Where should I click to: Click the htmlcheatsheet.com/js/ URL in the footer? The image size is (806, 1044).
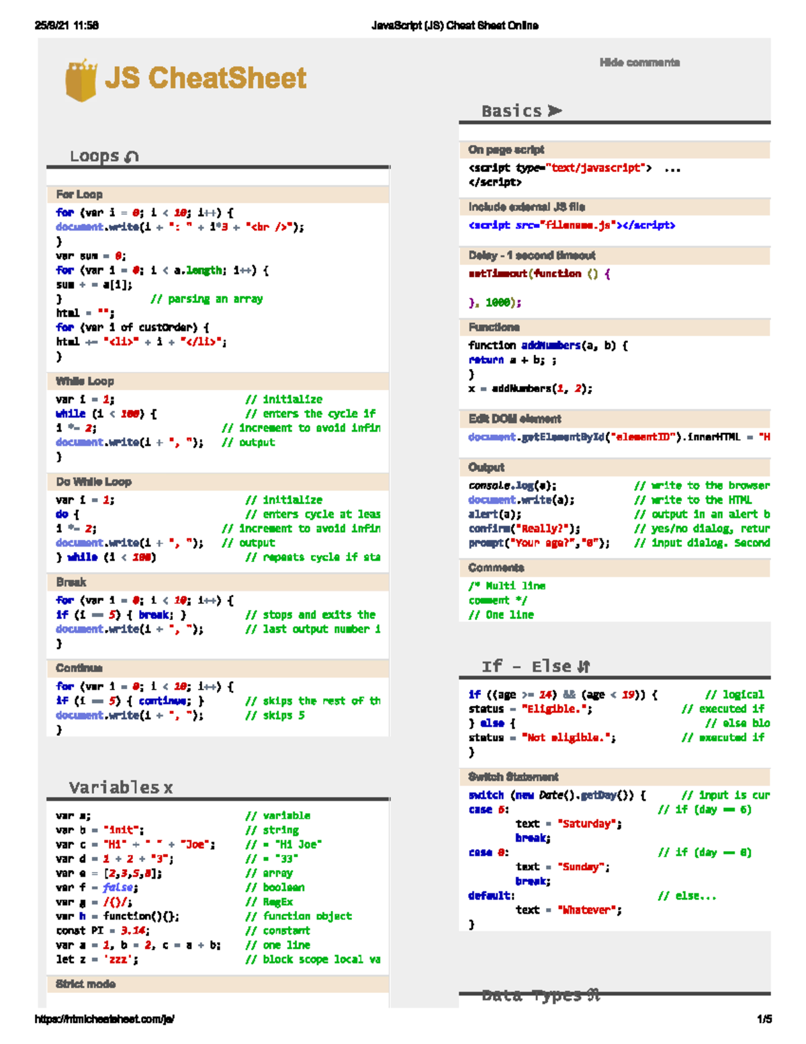pos(104,1019)
